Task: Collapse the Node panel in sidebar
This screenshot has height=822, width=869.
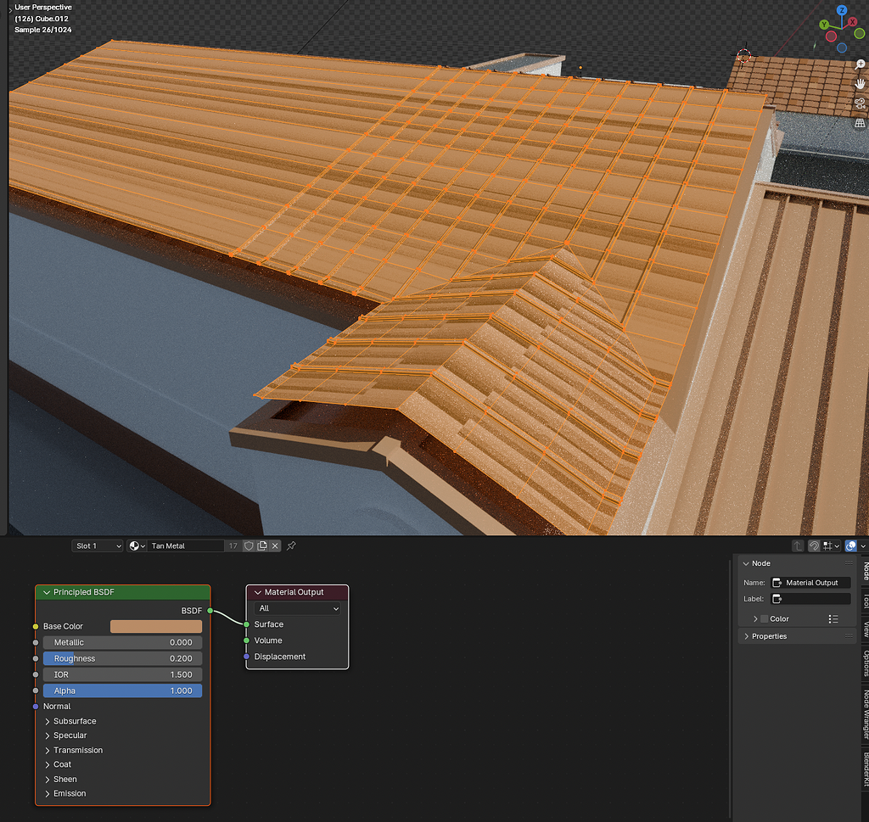Action: 746,563
